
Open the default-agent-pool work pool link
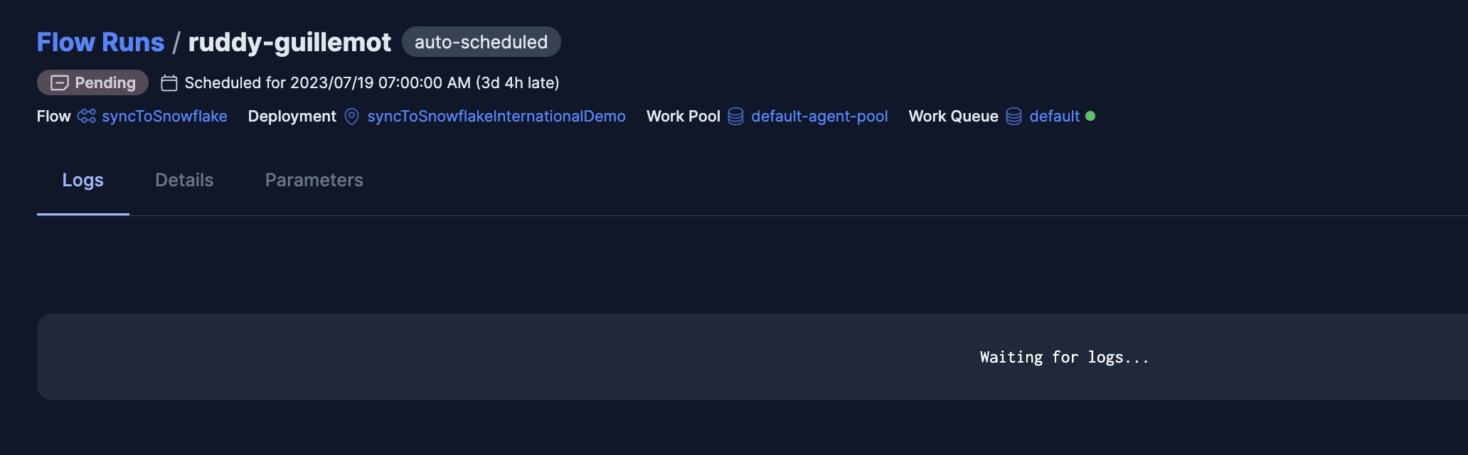click(819, 116)
